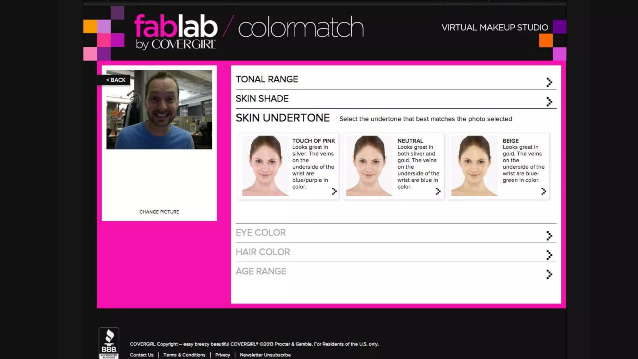638x359 pixels.
Task: Expand the Age Range section arrow
Action: 549,274
